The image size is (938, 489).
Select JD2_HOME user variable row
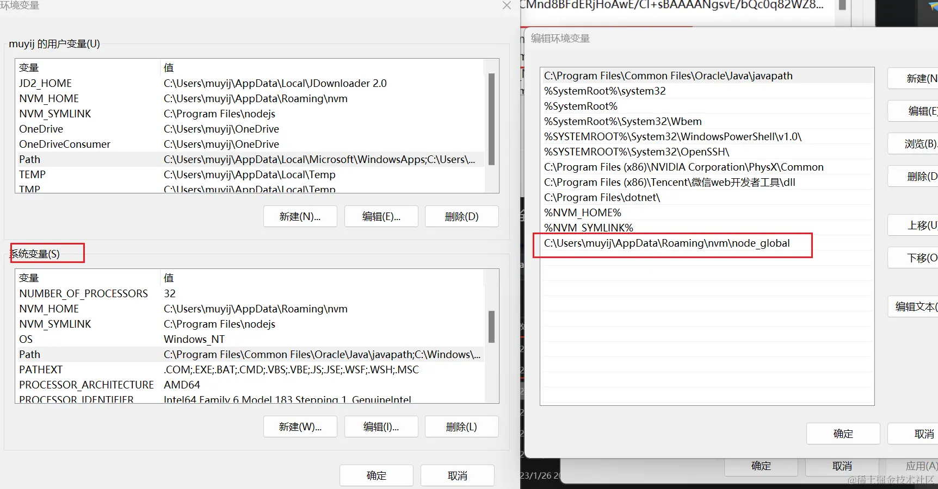coord(250,83)
